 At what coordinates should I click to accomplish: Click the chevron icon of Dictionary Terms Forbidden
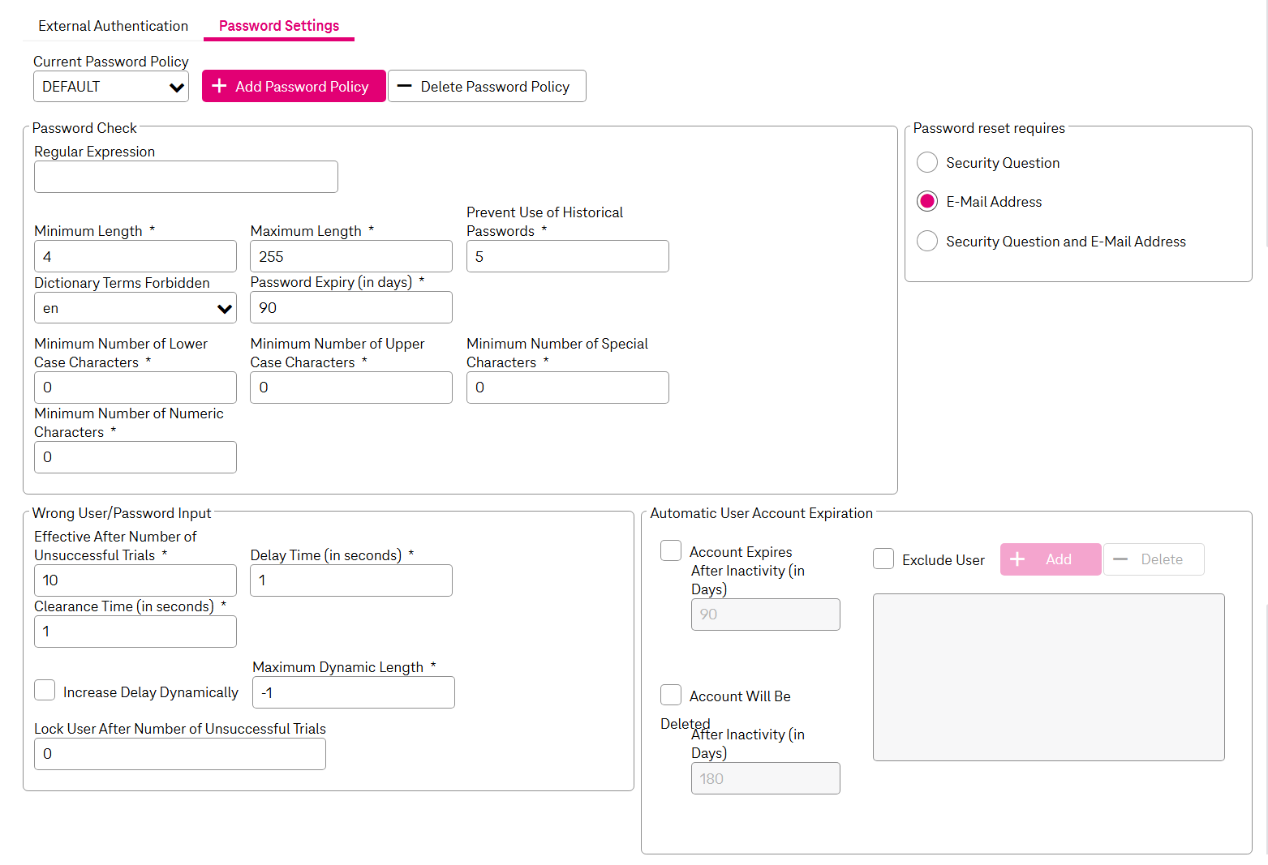click(225, 309)
